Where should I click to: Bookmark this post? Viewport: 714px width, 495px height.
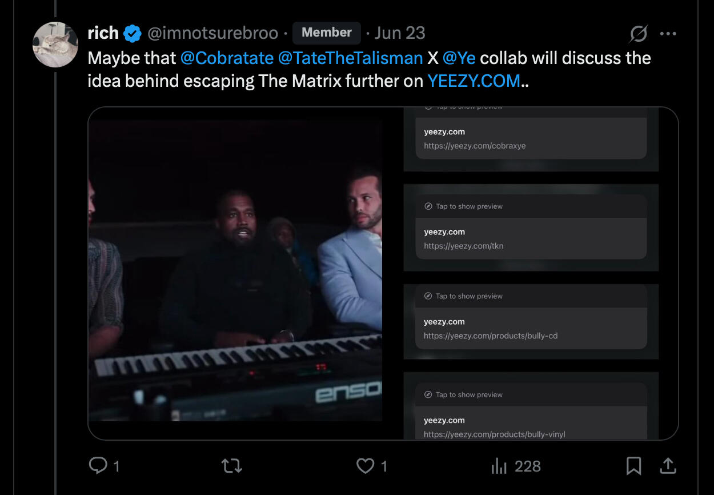pos(633,466)
